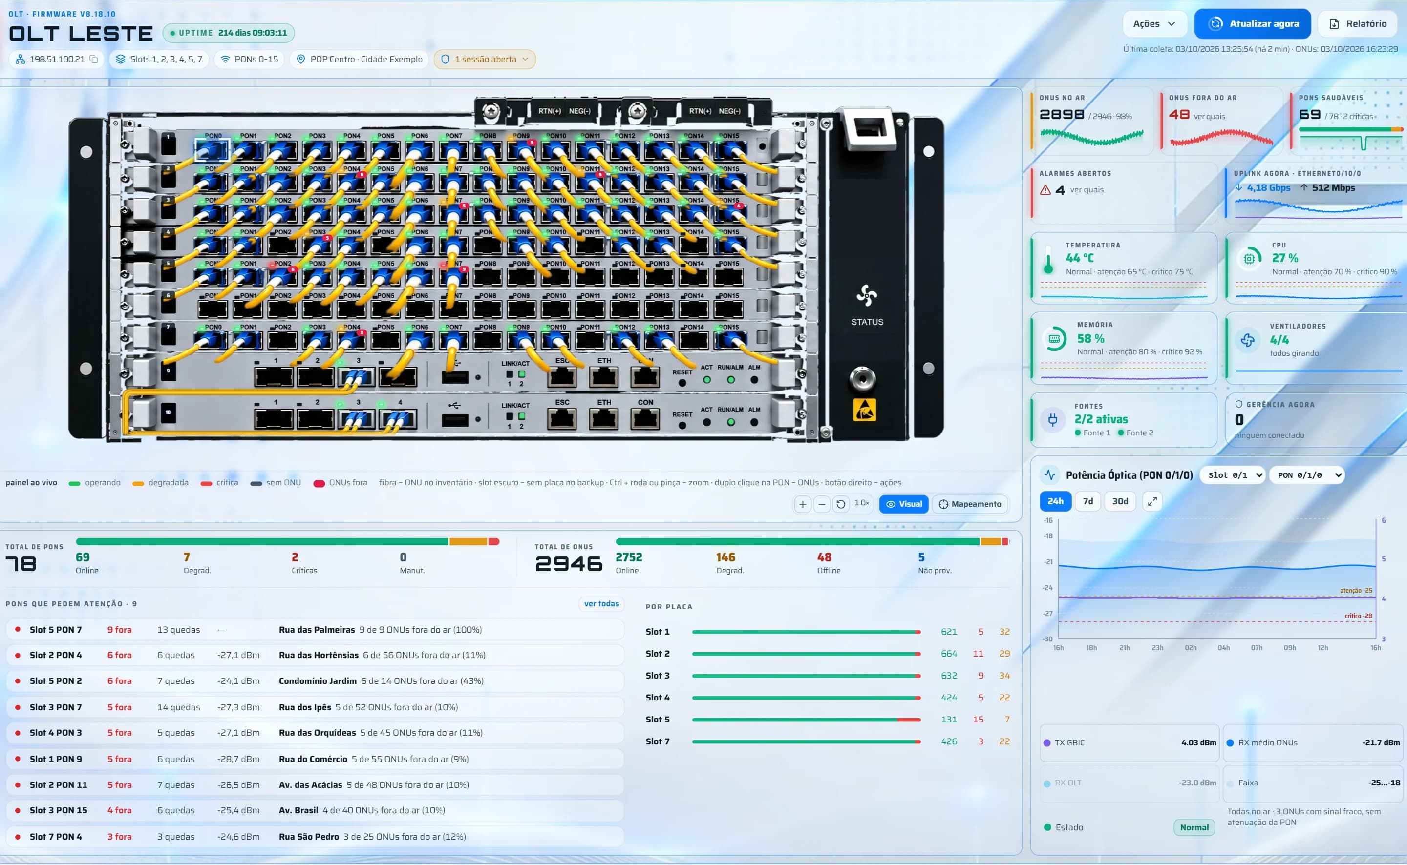1407x865 pixels.
Task: Expand the 1 sessão aberta dropdown
Action: 485,59
